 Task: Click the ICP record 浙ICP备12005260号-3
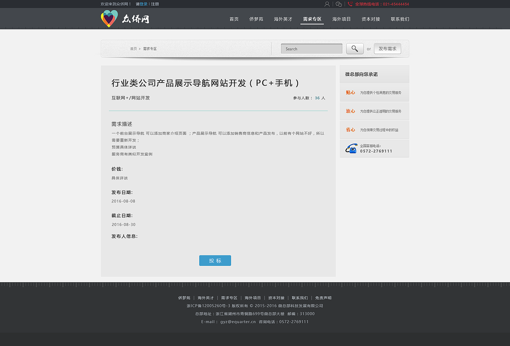tap(208, 306)
